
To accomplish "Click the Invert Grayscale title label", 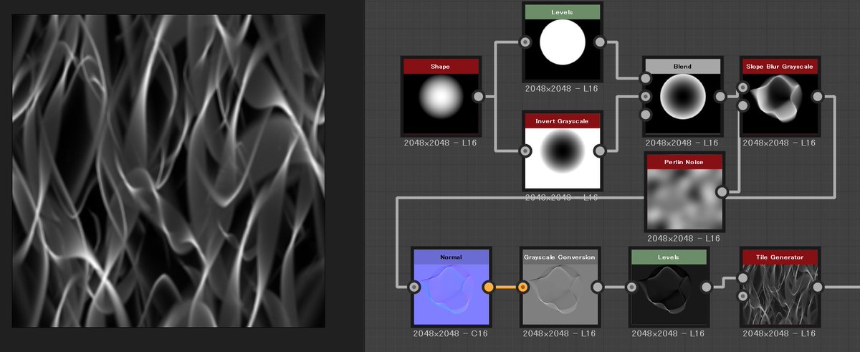I will [563, 121].
